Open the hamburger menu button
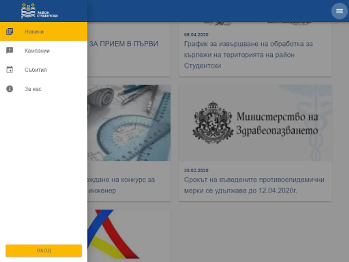The width and height of the screenshot is (349, 262). (339, 11)
